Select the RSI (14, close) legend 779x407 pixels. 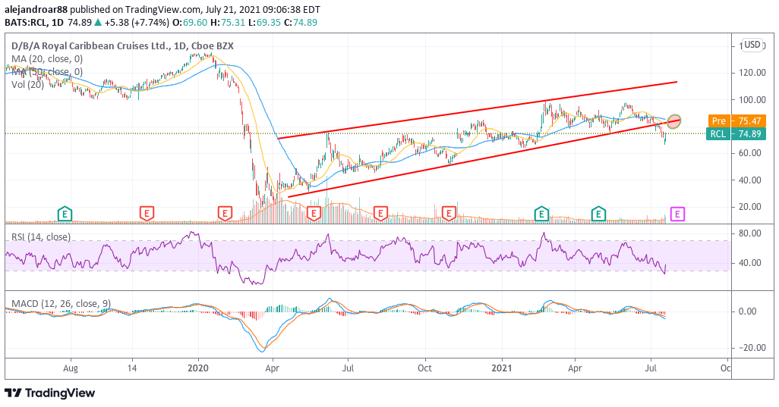tap(41, 237)
